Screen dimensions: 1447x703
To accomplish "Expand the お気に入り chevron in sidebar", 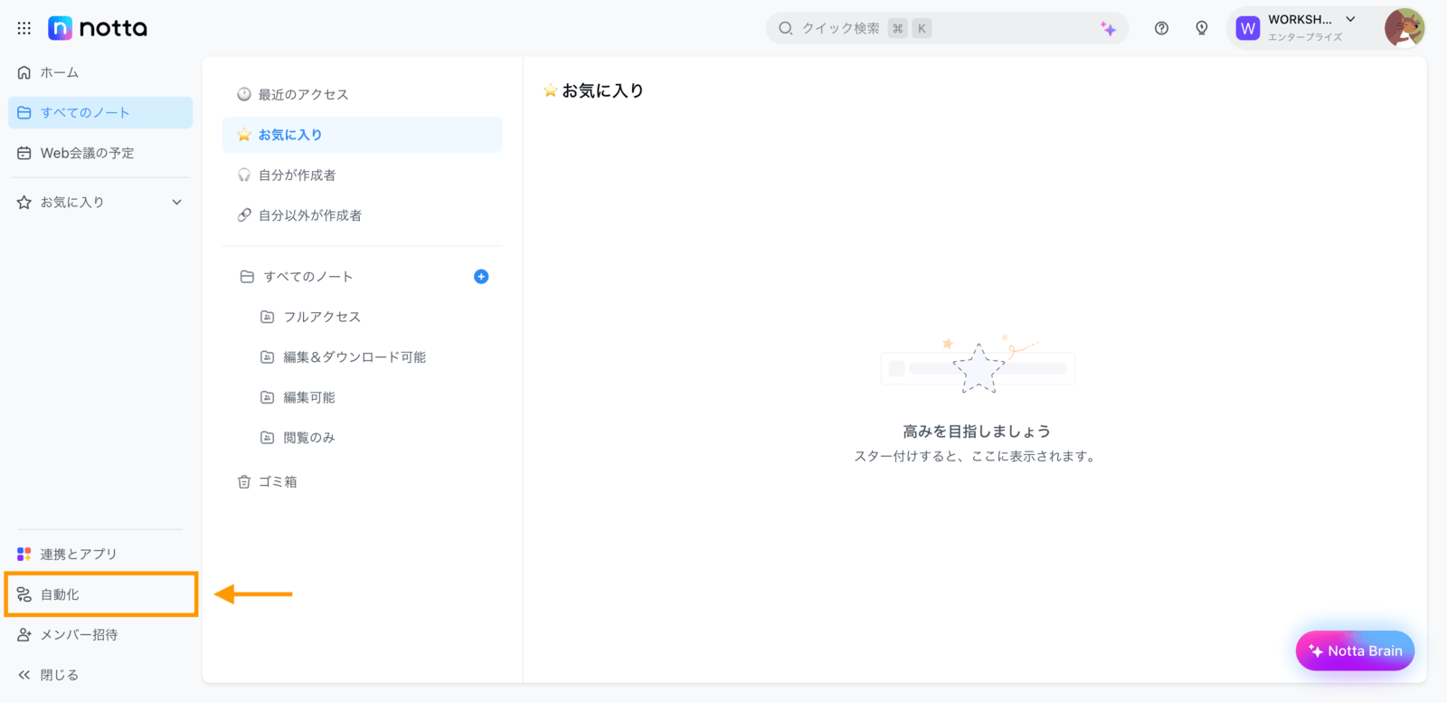I will (x=177, y=203).
